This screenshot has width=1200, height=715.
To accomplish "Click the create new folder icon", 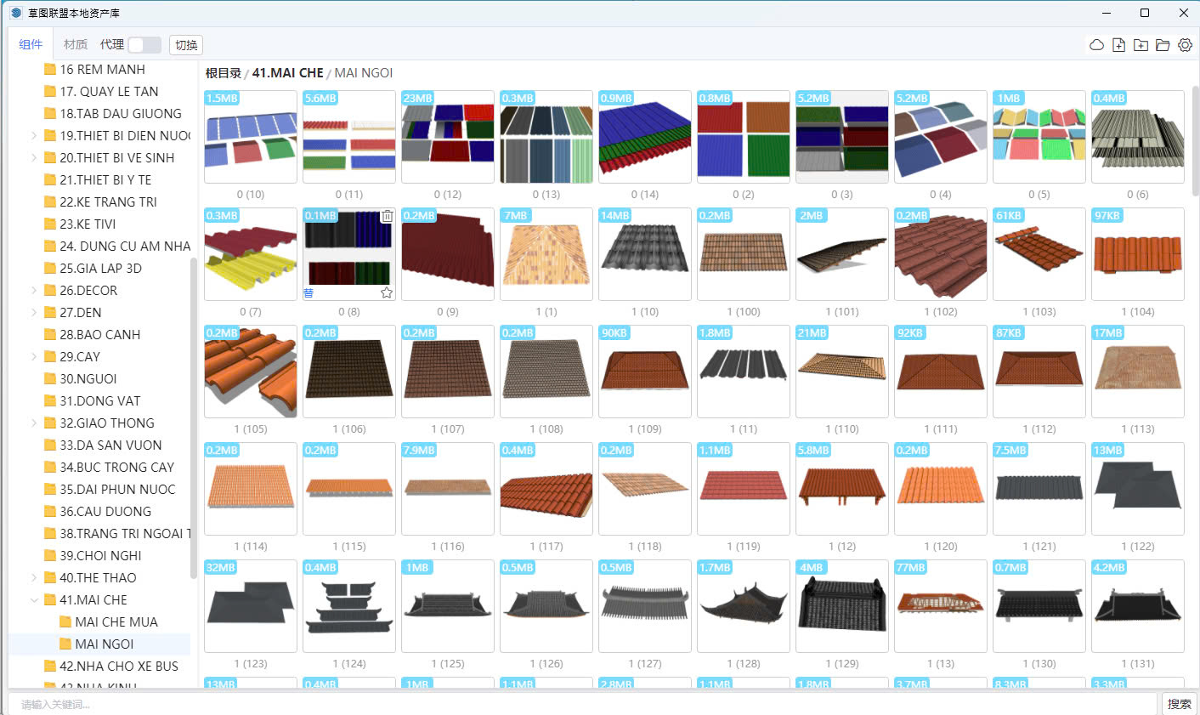I will (1141, 45).
